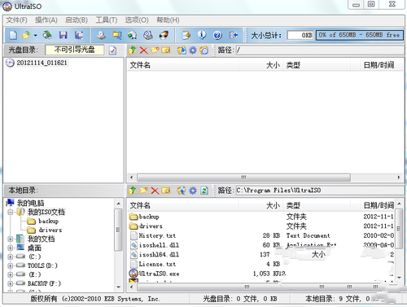
Task: Click the gear properties icon beside disc path
Action: pyautogui.click(x=193, y=50)
